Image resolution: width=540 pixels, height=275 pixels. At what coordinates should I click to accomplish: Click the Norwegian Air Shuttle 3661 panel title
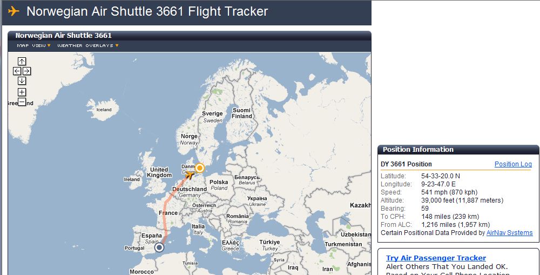pos(64,36)
